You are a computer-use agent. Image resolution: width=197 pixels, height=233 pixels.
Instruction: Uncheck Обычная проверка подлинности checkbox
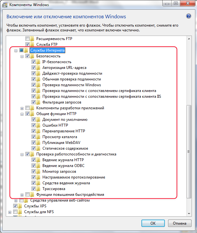click(x=33, y=79)
